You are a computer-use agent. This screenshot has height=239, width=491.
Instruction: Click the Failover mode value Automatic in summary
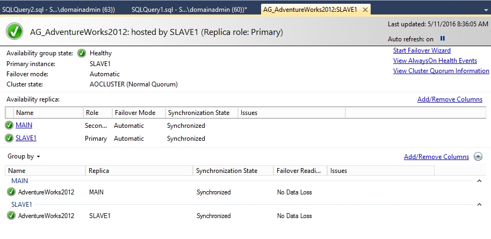point(105,74)
